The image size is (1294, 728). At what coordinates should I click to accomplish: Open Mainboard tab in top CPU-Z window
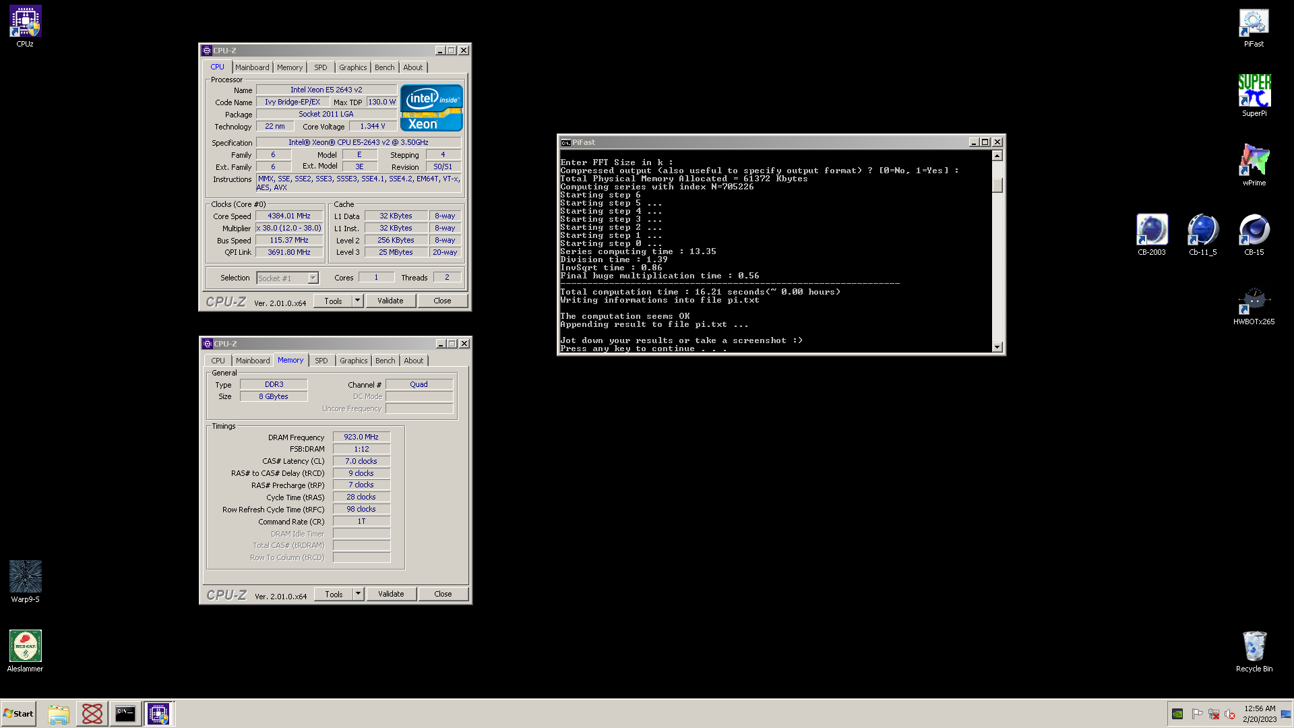(x=252, y=67)
